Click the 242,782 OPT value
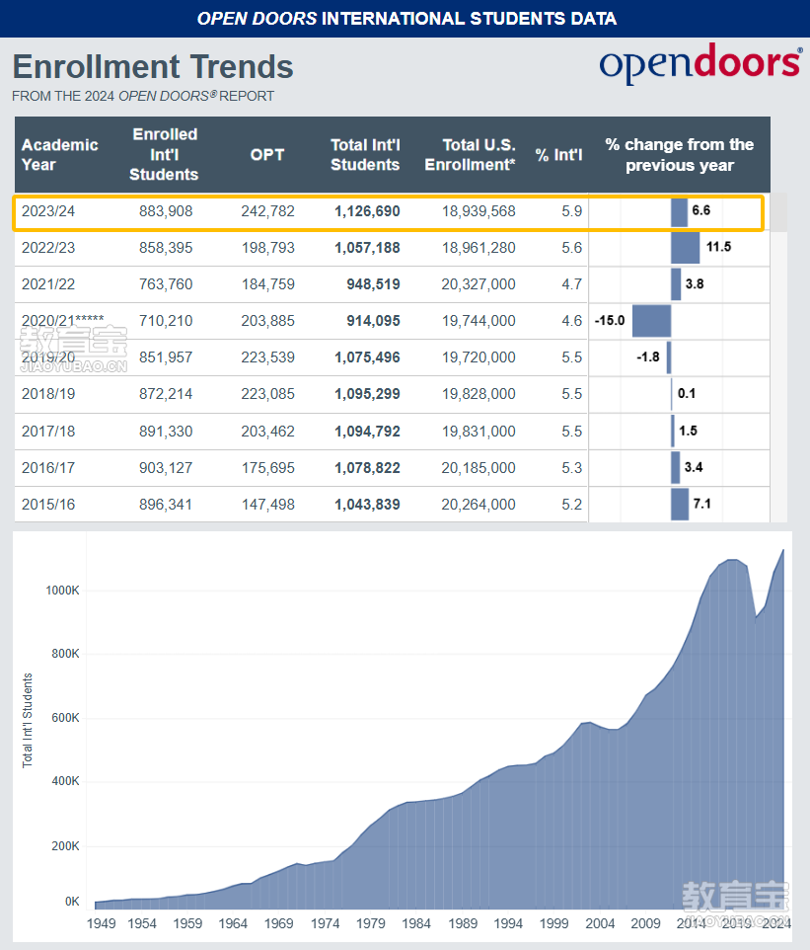The width and height of the screenshot is (810, 950). pyautogui.click(x=267, y=211)
